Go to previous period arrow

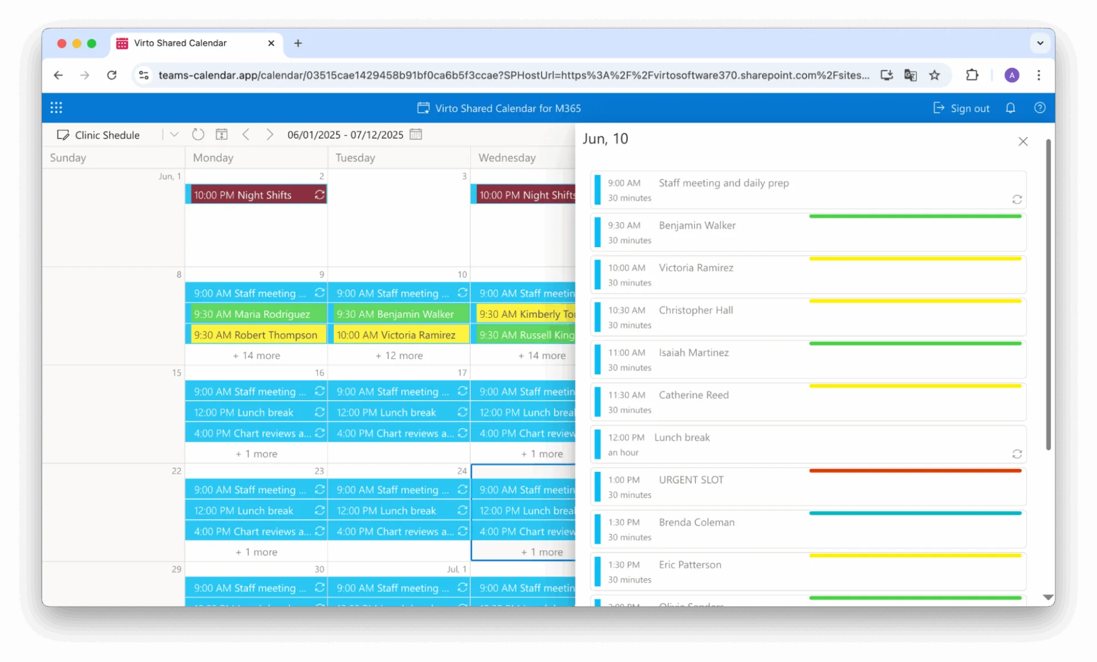click(x=246, y=135)
